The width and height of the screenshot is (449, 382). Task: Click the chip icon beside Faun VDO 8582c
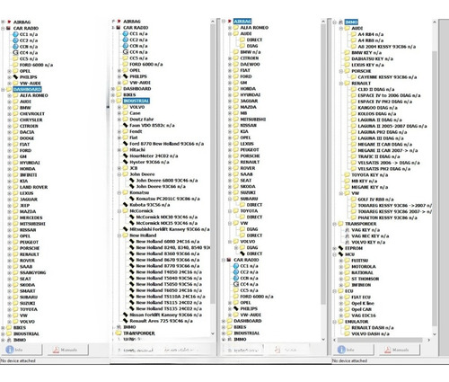(x=126, y=125)
